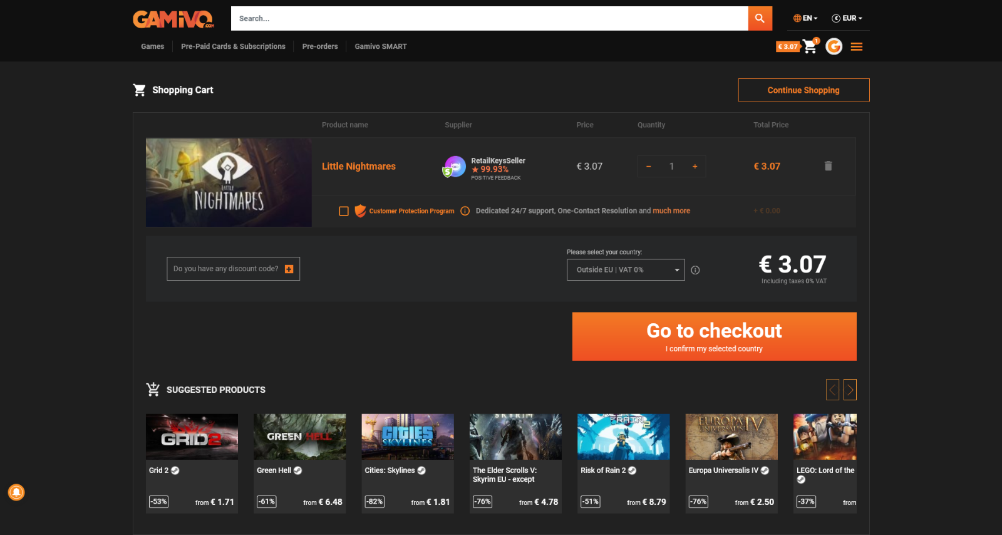Open the Games menu
Screen dimensions: 1002x535
152,46
